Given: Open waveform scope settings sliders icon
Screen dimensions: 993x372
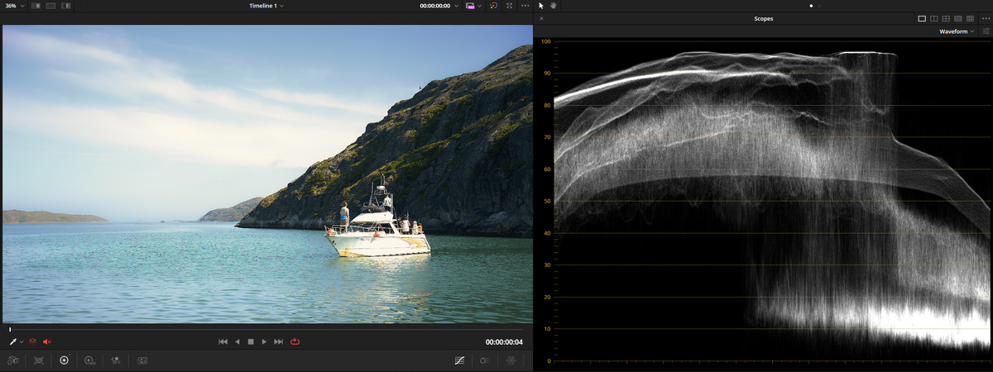Looking at the screenshot, I should pyautogui.click(x=986, y=31).
